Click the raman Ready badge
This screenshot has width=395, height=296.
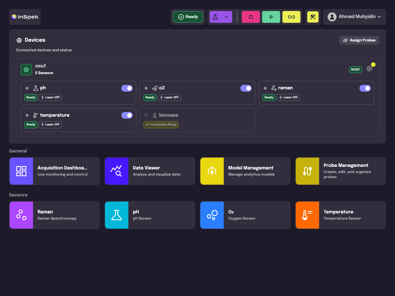(x=269, y=98)
